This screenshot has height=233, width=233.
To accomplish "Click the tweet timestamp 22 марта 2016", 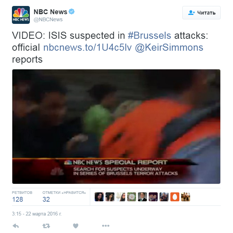I will (x=37, y=214).
